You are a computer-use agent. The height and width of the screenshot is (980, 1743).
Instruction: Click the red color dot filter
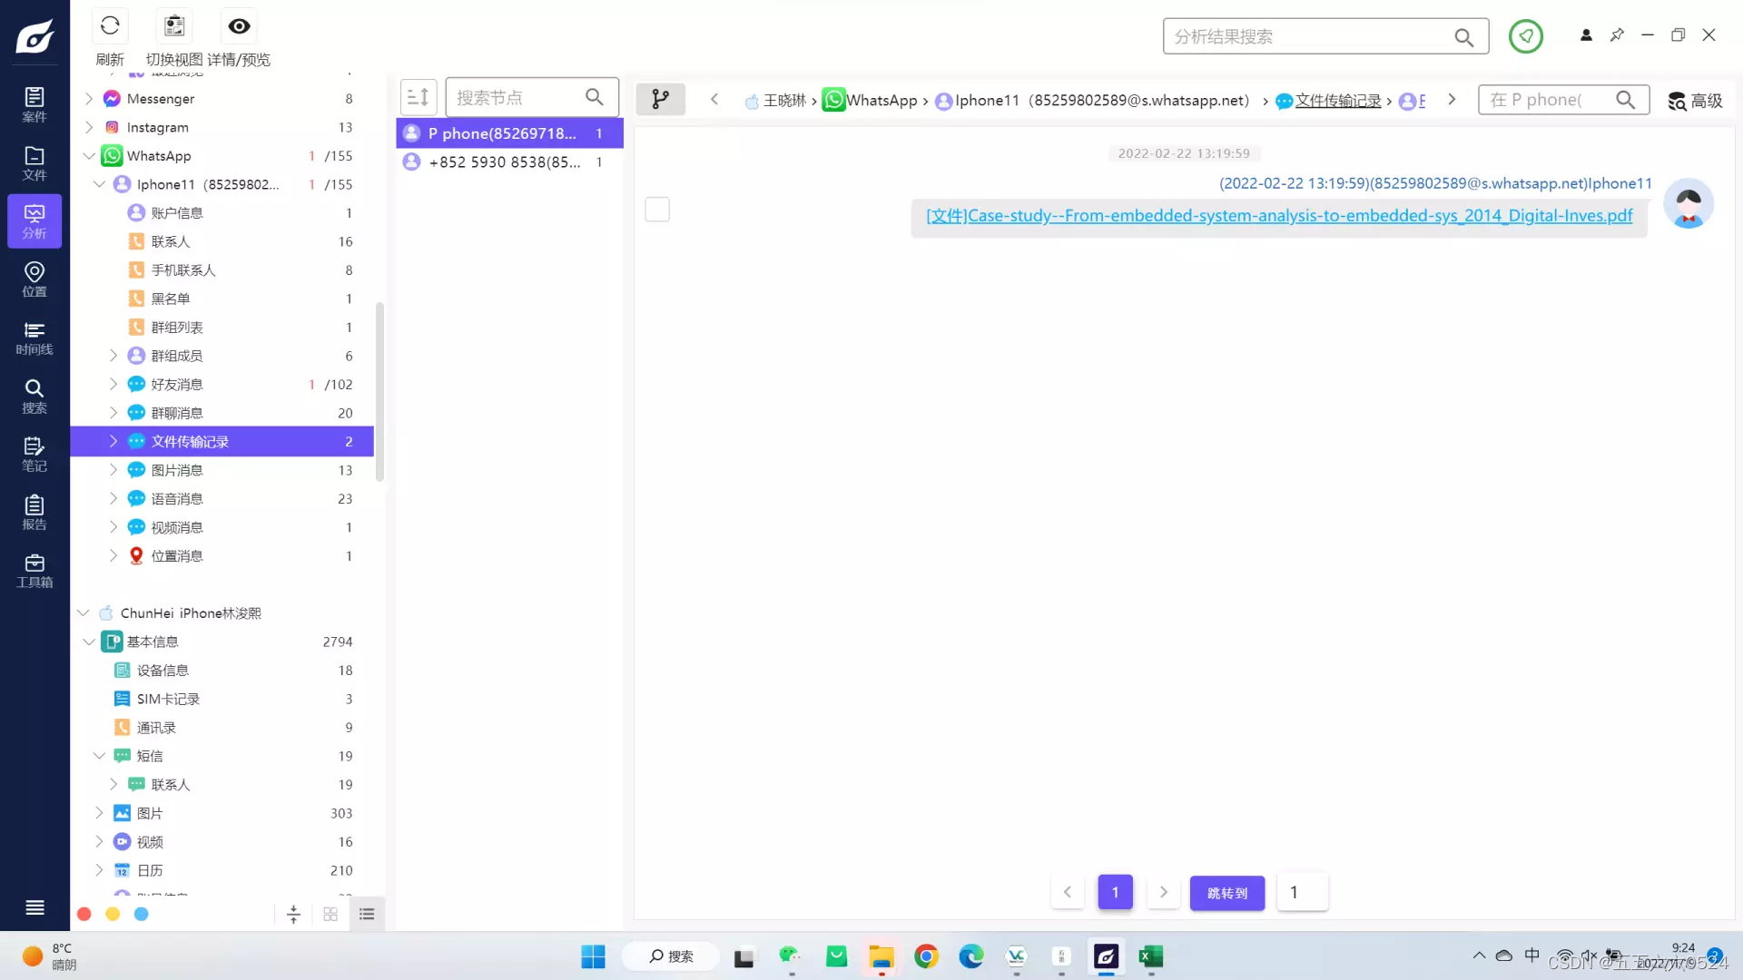[84, 915]
